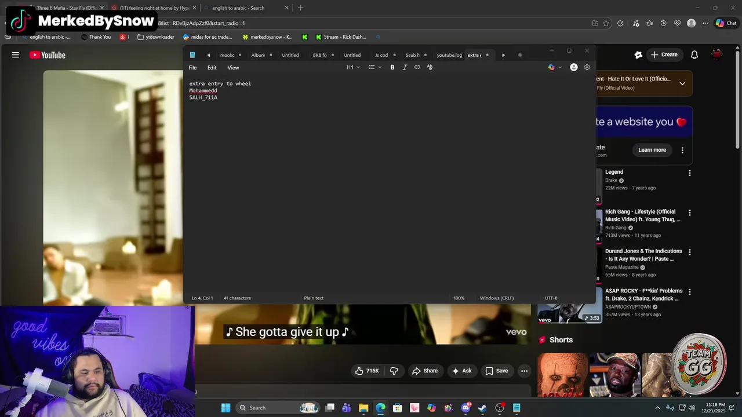742x417 pixels.
Task: Open A$AP Rocky video thumbnail 3:53
Action: 569,305
